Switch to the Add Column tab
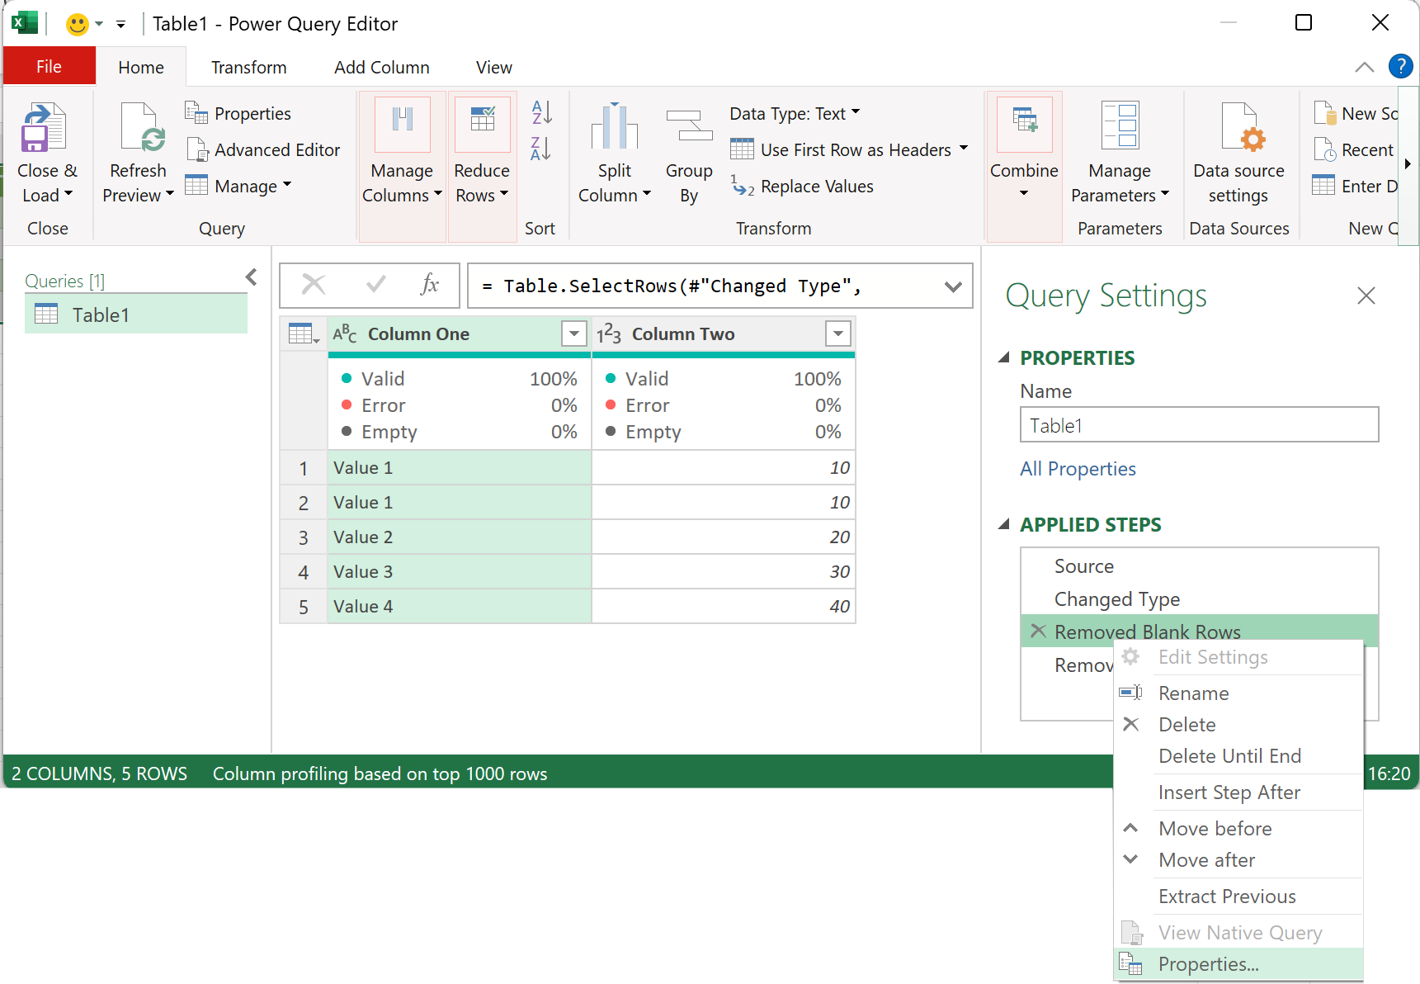The width and height of the screenshot is (1420, 984). pos(382,67)
